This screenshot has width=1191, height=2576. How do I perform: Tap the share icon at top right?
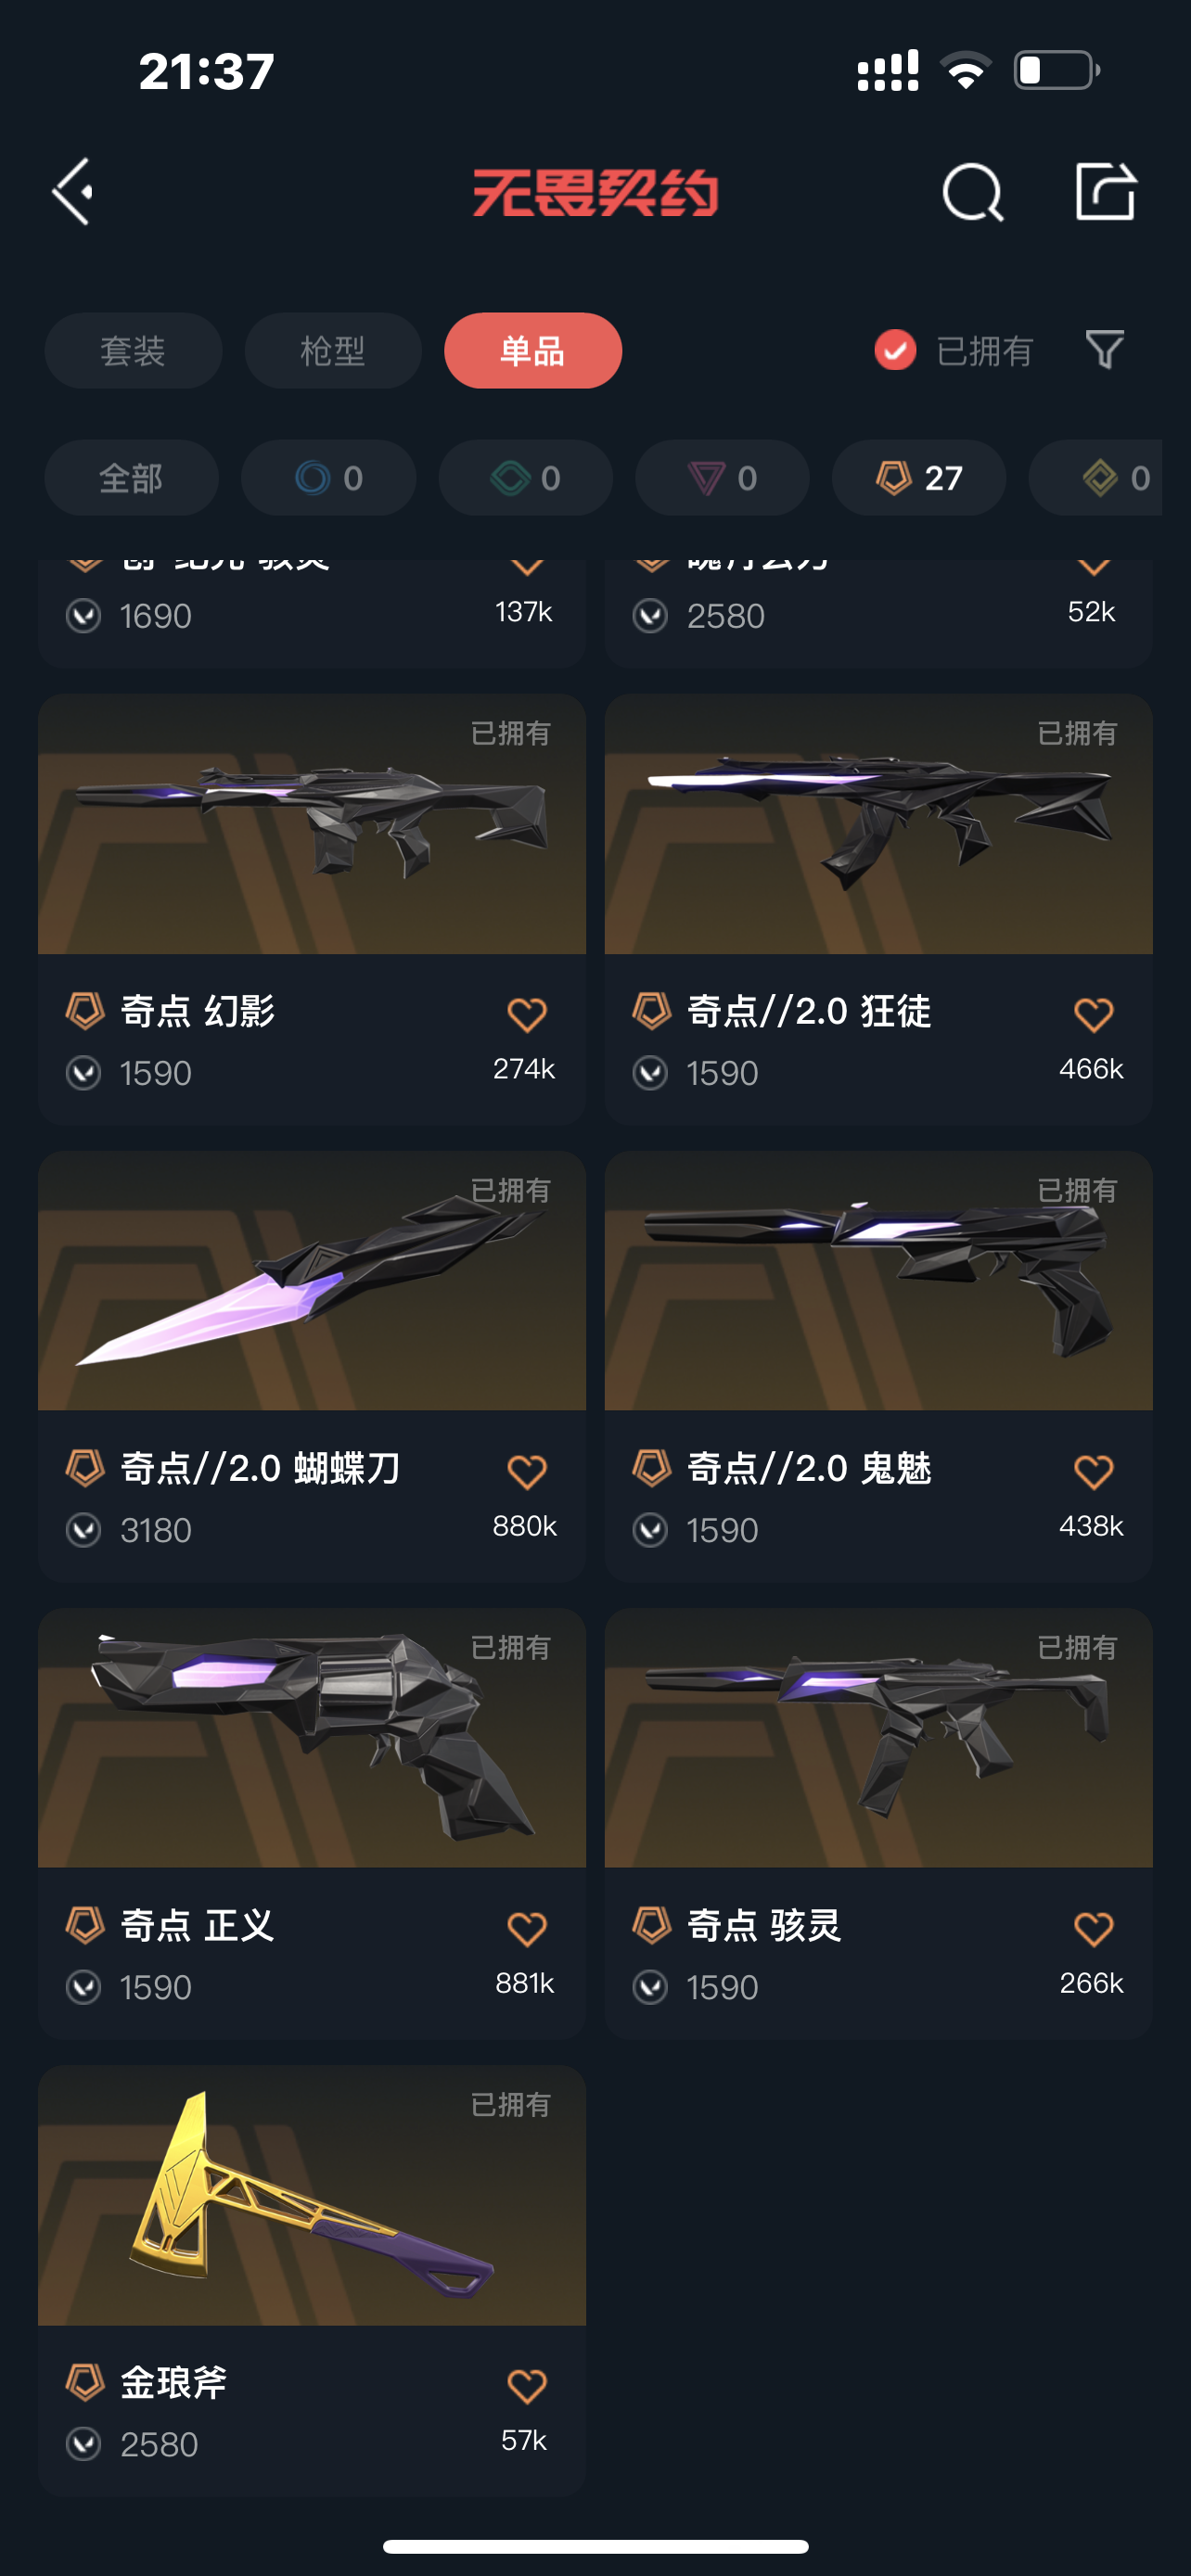click(1105, 190)
